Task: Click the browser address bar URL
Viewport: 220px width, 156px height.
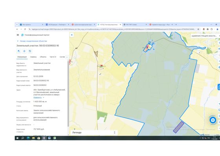Action: coord(113,29)
